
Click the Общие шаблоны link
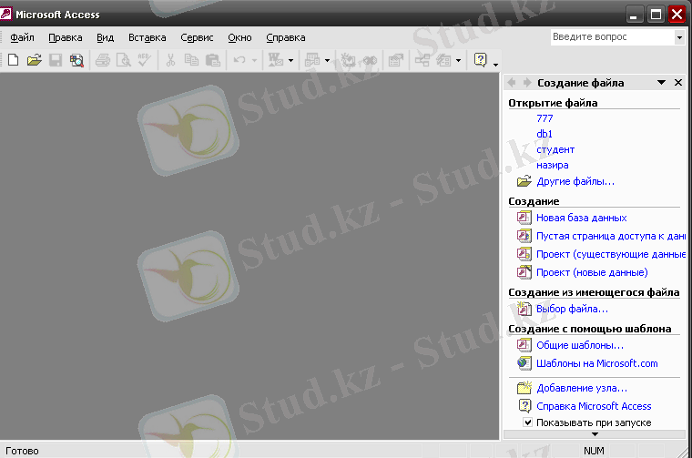click(579, 345)
